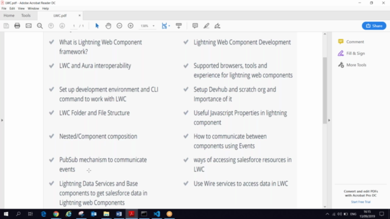Zoom out with the minus icon

pyautogui.click(x=119, y=26)
